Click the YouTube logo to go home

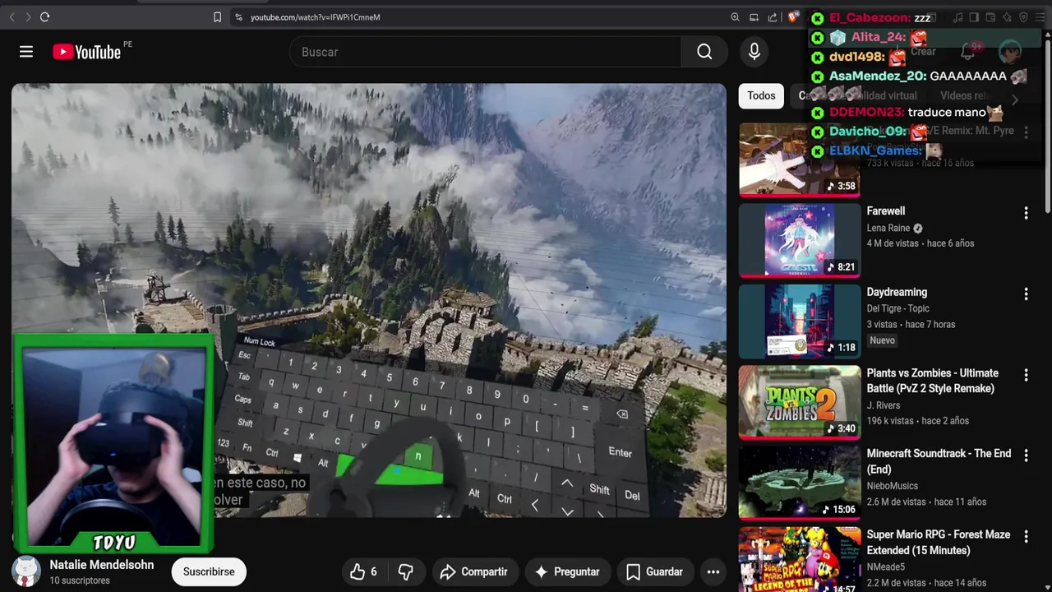click(87, 52)
